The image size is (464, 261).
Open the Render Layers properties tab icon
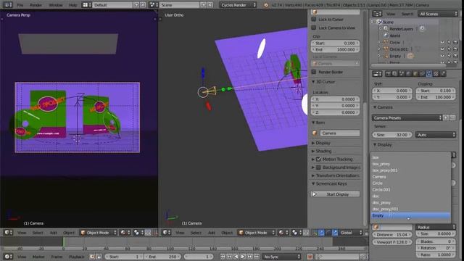coord(394,74)
